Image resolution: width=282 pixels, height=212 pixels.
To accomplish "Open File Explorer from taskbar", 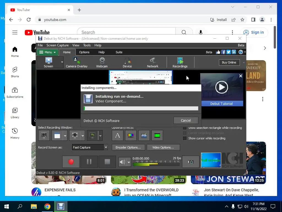I will click(34, 206).
